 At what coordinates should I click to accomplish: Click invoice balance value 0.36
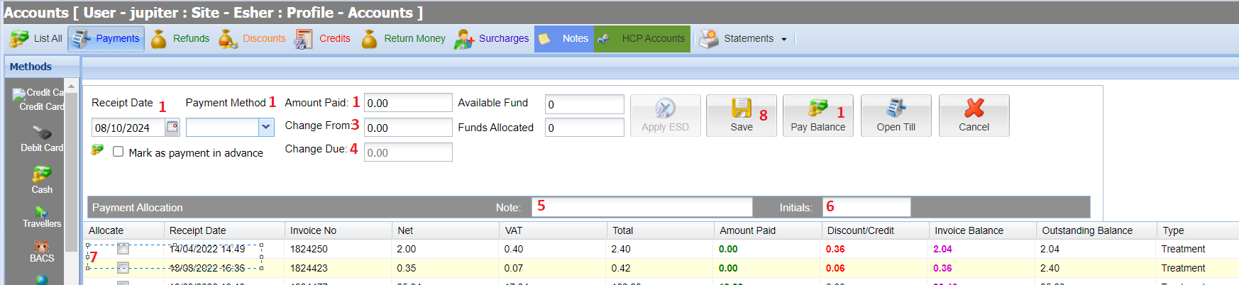pos(942,268)
